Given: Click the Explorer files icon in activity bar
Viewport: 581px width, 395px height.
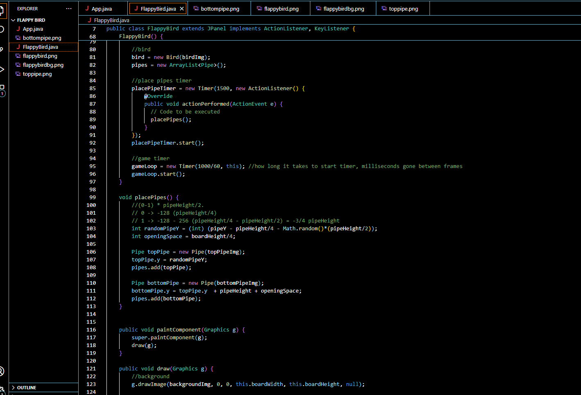Looking at the screenshot, I should click(x=2, y=10).
